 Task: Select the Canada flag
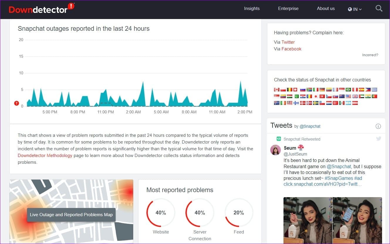(277, 90)
